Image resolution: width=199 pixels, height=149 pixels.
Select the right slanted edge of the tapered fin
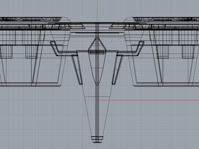107,111
